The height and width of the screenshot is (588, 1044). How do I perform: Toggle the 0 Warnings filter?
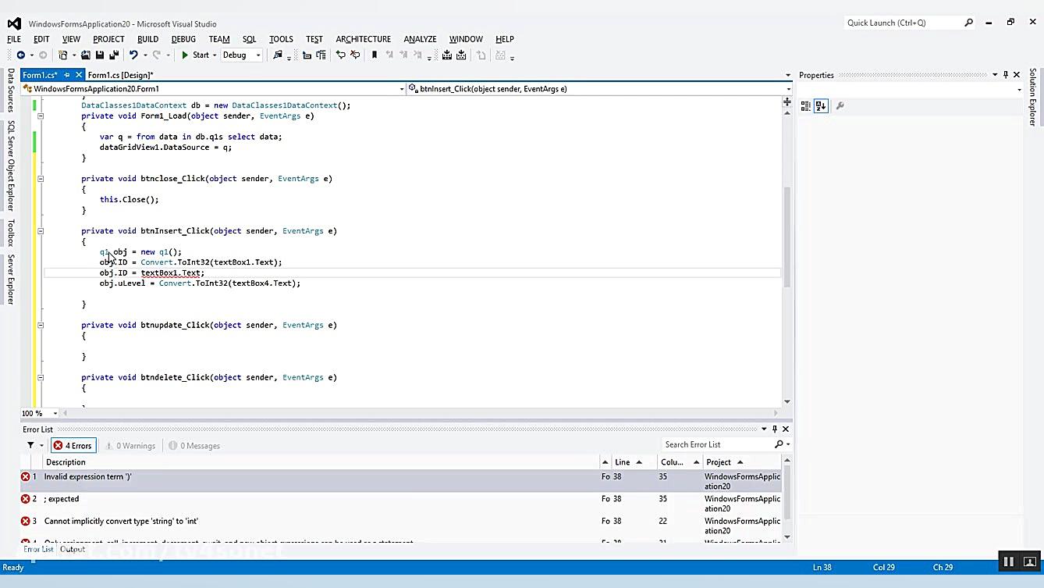click(130, 446)
